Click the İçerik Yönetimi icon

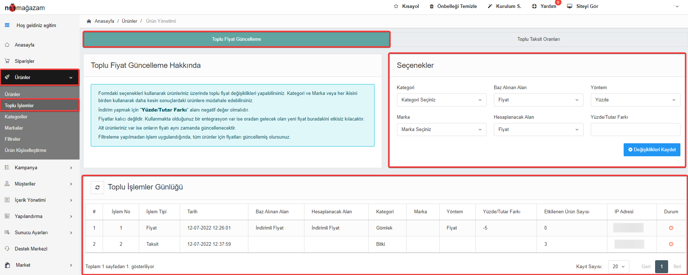point(7,200)
